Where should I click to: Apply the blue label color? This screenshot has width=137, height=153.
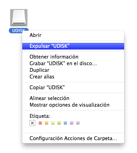[65, 123]
